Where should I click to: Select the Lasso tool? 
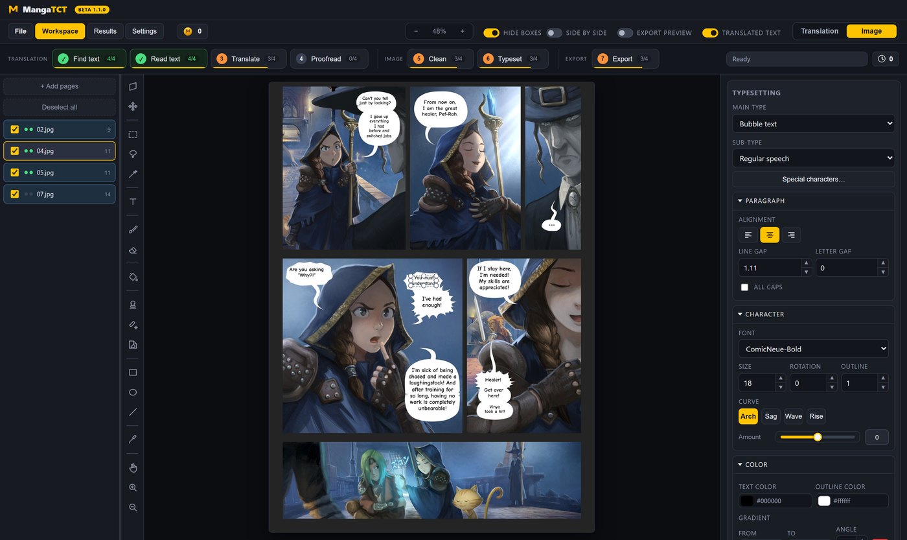point(133,154)
